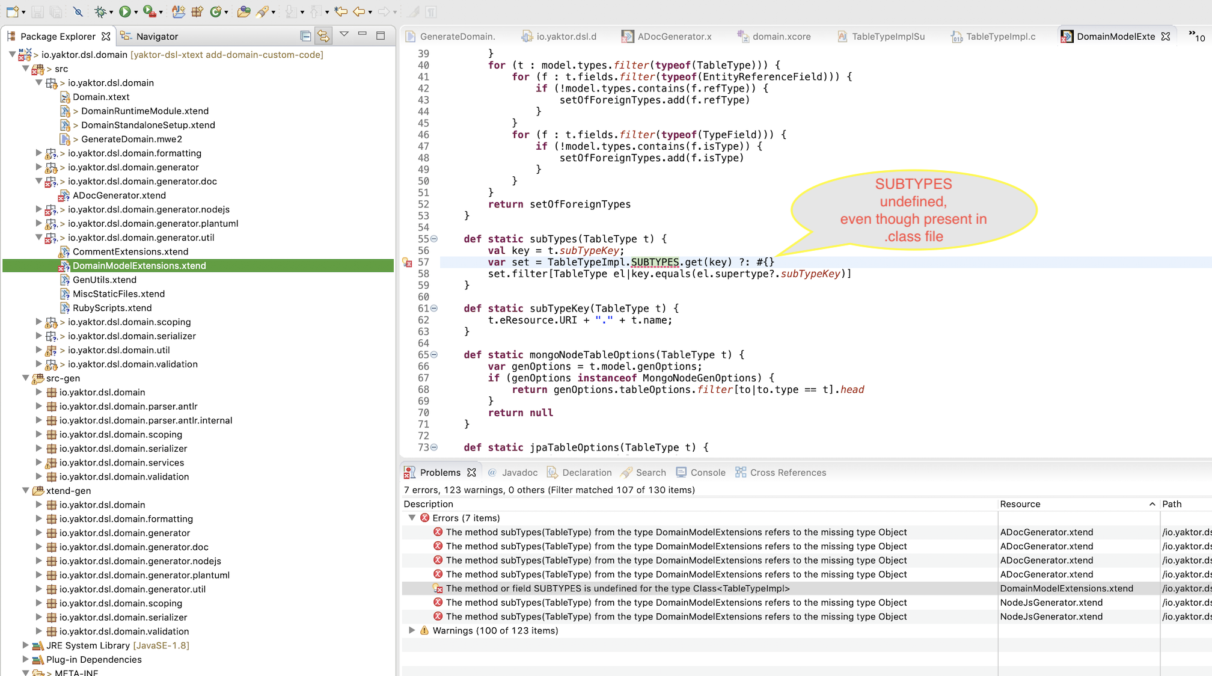The height and width of the screenshot is (676, 1212).
Task: Sort problems by Description column header
Action: click(699, 504)
